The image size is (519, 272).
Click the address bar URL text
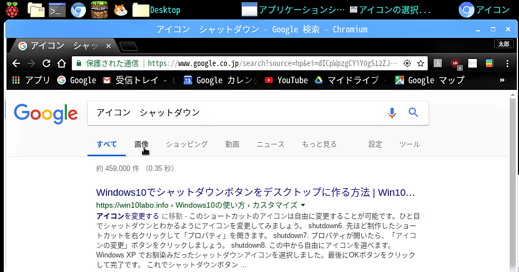(272, 63)
